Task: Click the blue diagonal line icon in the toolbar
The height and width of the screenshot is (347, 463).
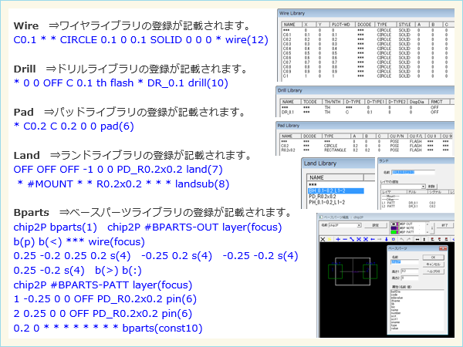Action: pyautogui.click(x=352, y=239)
